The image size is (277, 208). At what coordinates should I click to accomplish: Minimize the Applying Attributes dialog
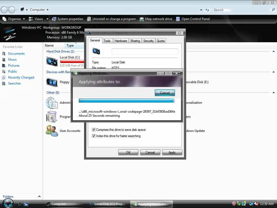[160, 73]
